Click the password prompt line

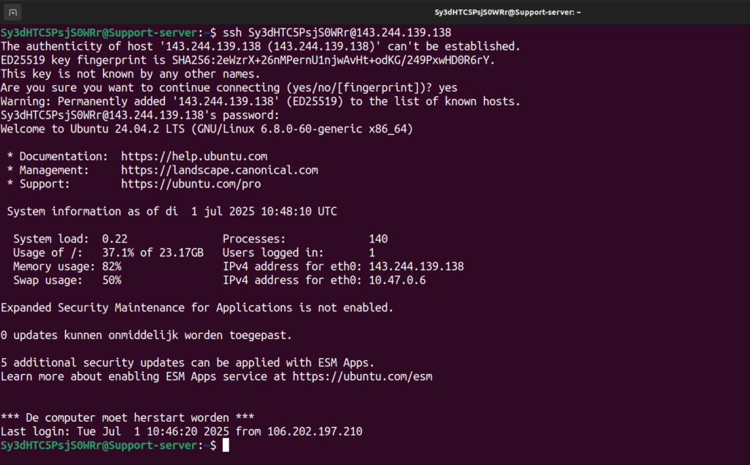click(x=140, y=115)
